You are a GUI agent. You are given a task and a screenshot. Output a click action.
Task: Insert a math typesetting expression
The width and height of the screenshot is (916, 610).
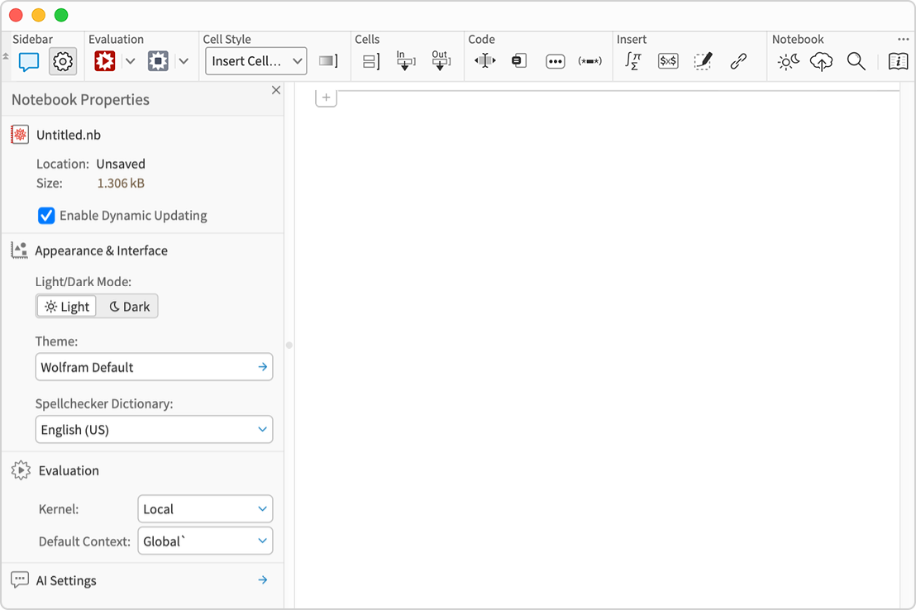[x=633, y=61]
